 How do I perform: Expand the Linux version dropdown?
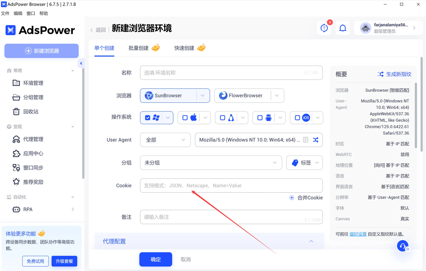[243, 118]
